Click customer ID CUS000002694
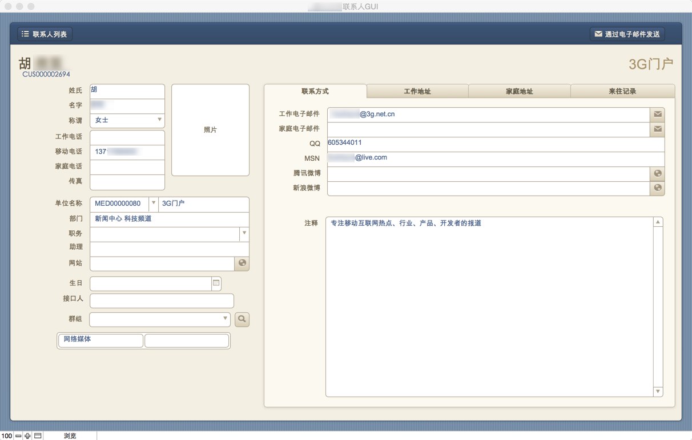 point(46,74)
